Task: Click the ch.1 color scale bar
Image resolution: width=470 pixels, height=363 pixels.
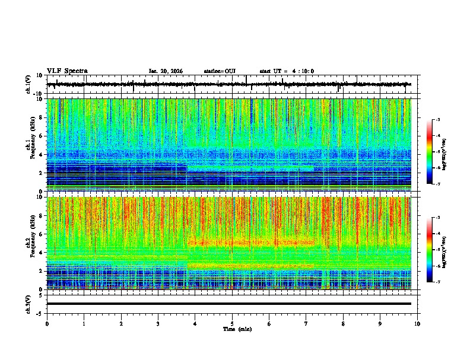Action: [429, 152]
